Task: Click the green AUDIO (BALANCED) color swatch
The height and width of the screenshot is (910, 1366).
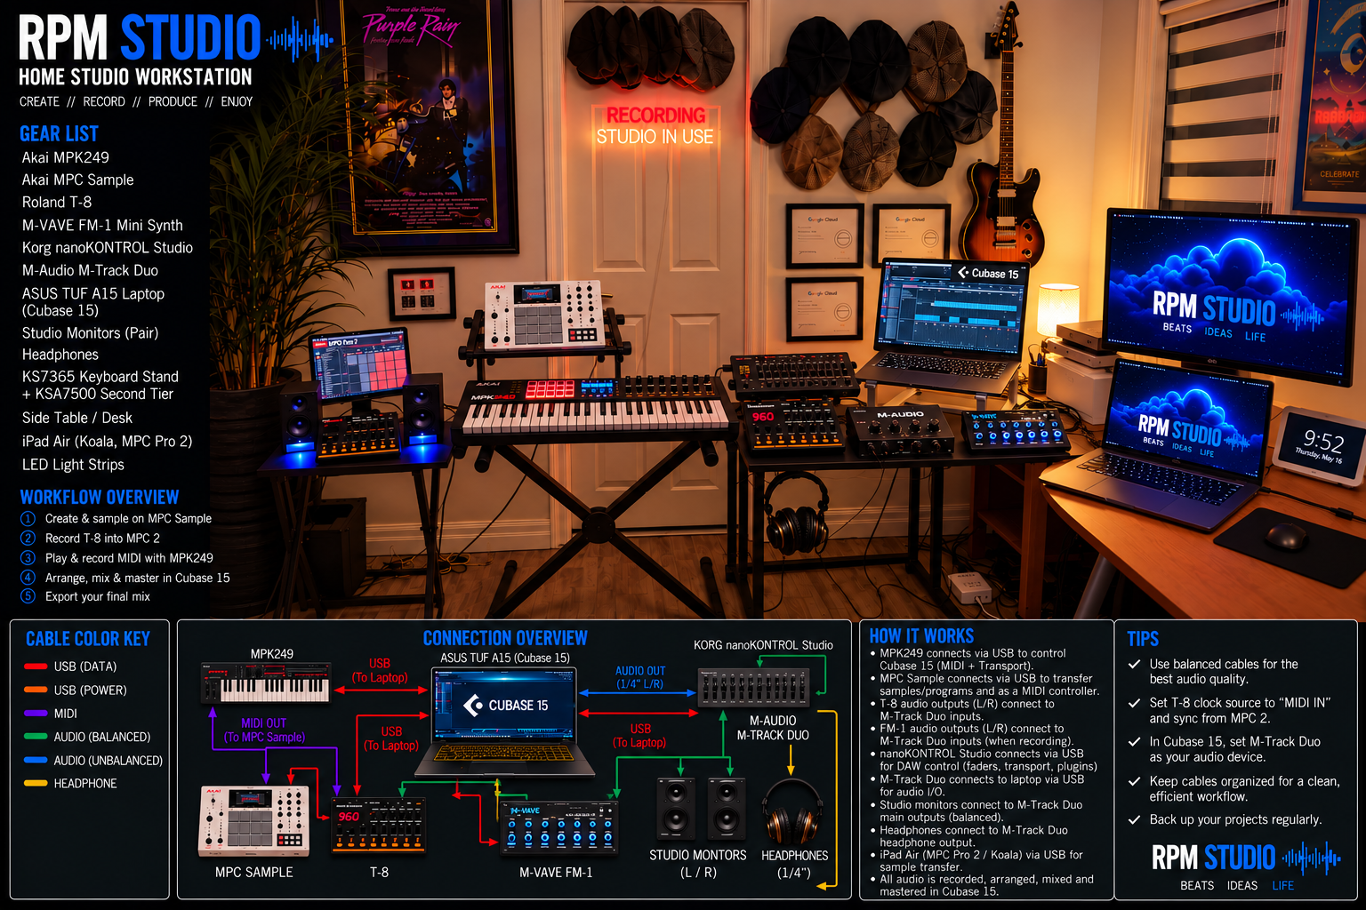Action: point(36,737)
